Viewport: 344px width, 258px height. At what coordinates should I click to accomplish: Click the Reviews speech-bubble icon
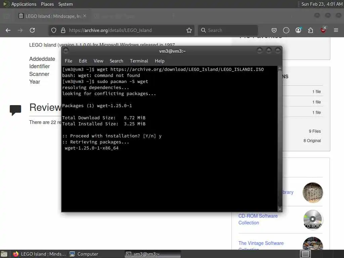(x=15, y=110)
